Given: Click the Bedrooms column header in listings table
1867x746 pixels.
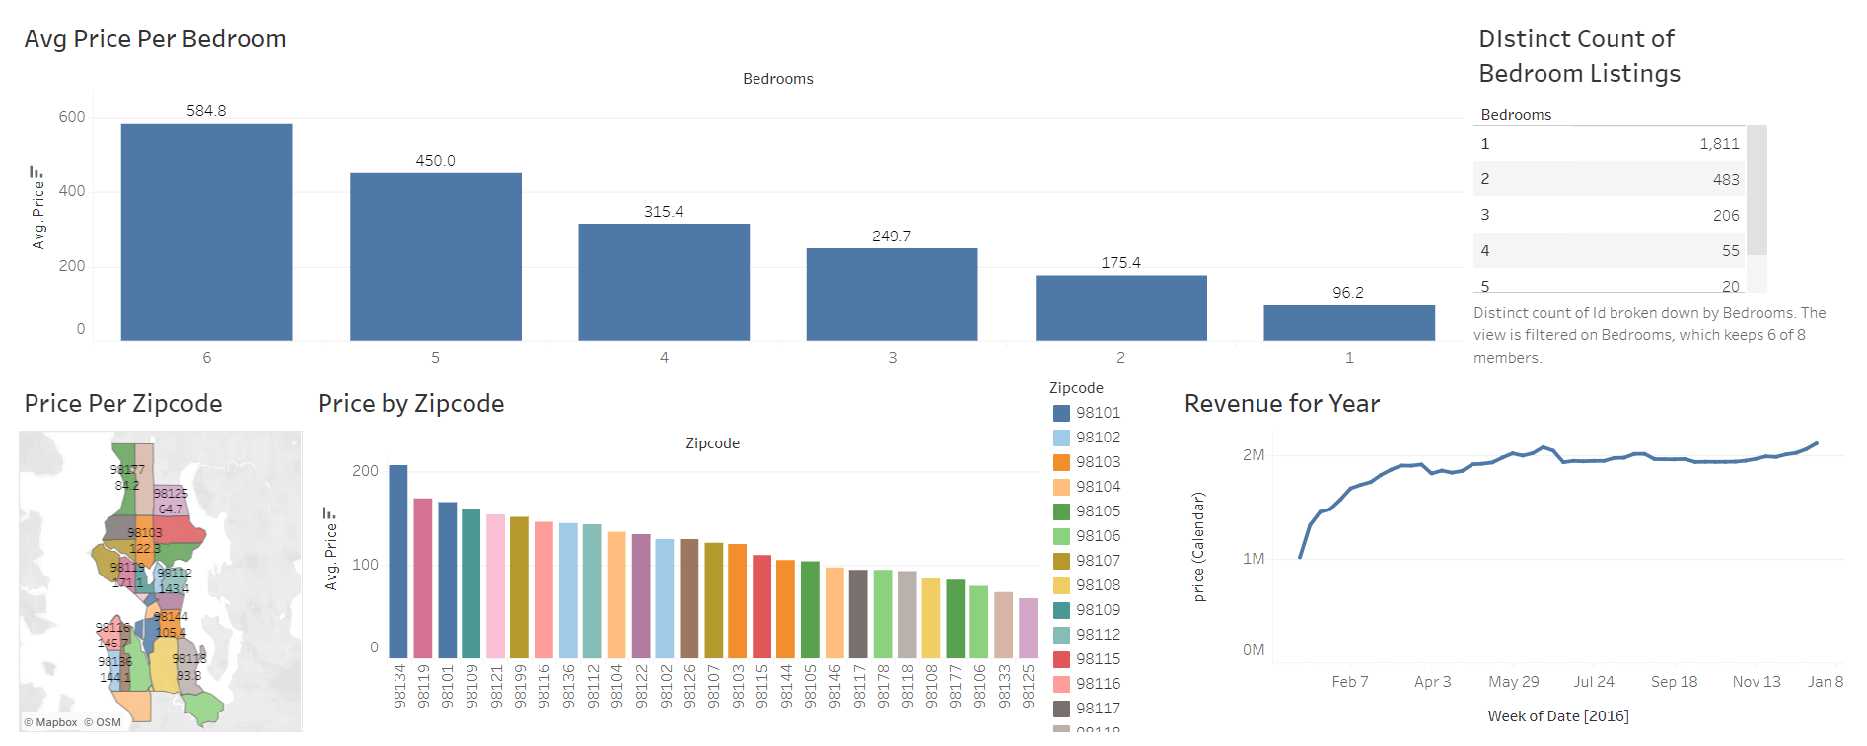Looking at the screenshot, I should click(1516, 115).
